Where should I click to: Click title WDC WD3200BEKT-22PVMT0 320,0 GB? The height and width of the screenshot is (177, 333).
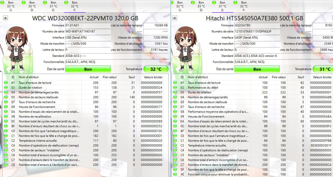click(x=85, y=18)
